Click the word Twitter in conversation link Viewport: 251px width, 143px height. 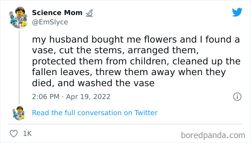(x=146, y=113)
